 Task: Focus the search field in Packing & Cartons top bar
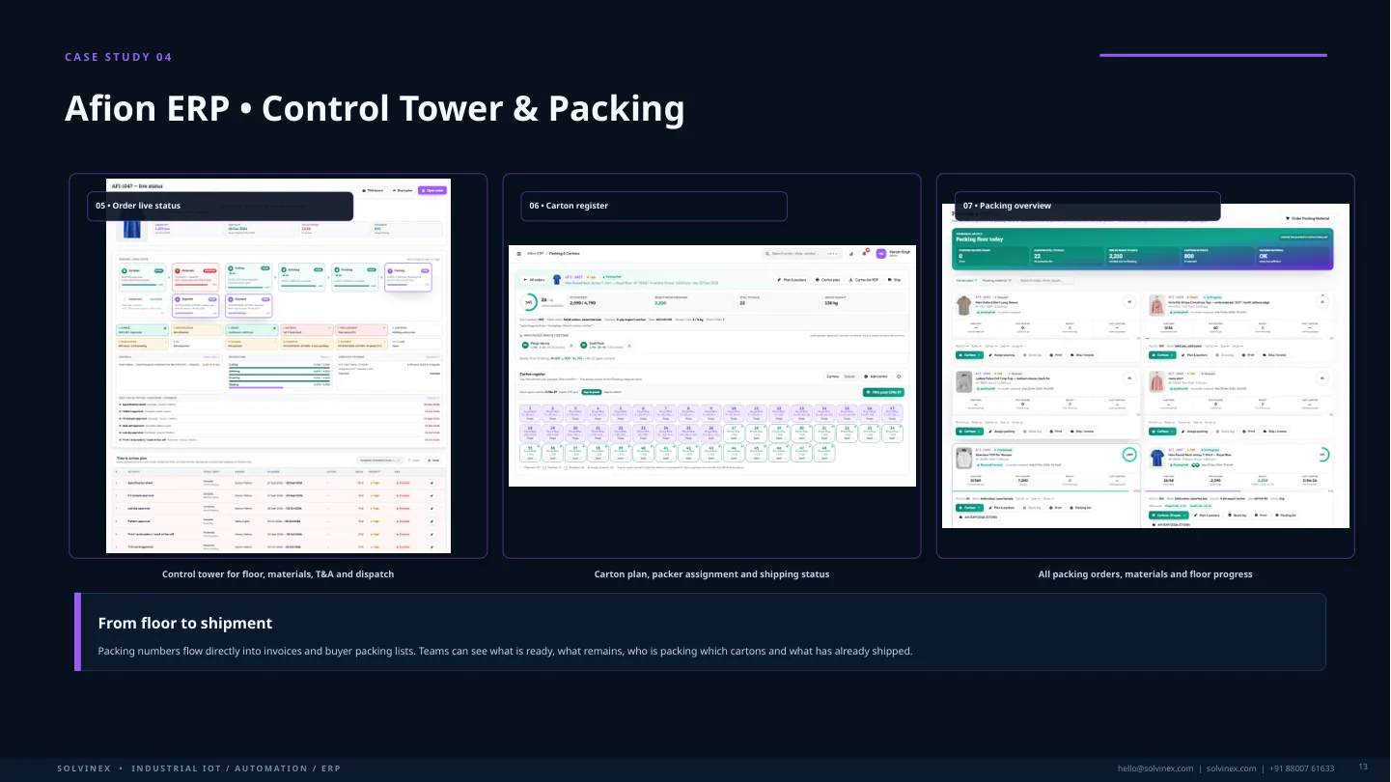click(800, 253)
